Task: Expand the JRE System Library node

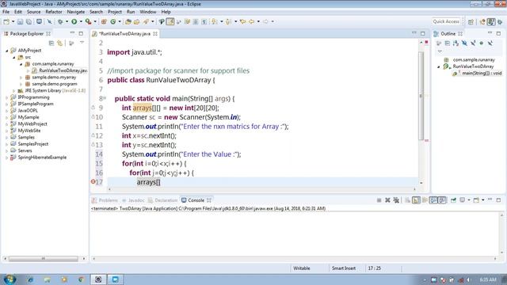Action: click(14, 91)
